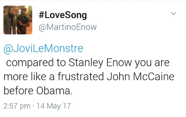Click the word "before" in the tweet
This screenshot has width=186, height=117.
pyautogui.click(x=19, y=90)
